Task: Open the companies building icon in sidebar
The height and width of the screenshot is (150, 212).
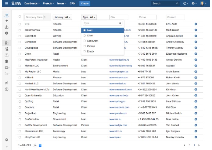Action: (x=6, y=43)
